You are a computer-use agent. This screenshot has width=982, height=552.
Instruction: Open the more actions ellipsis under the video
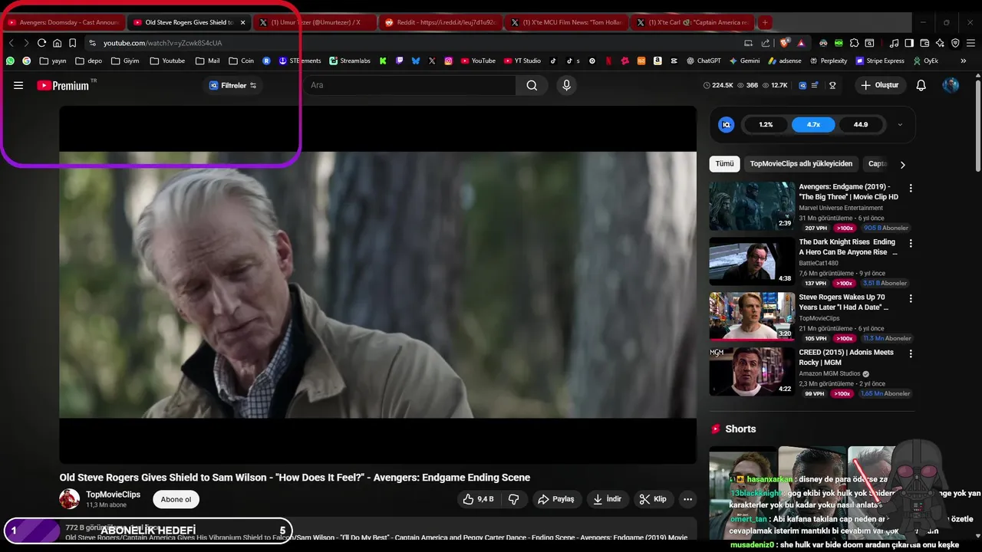click(688, 499)
